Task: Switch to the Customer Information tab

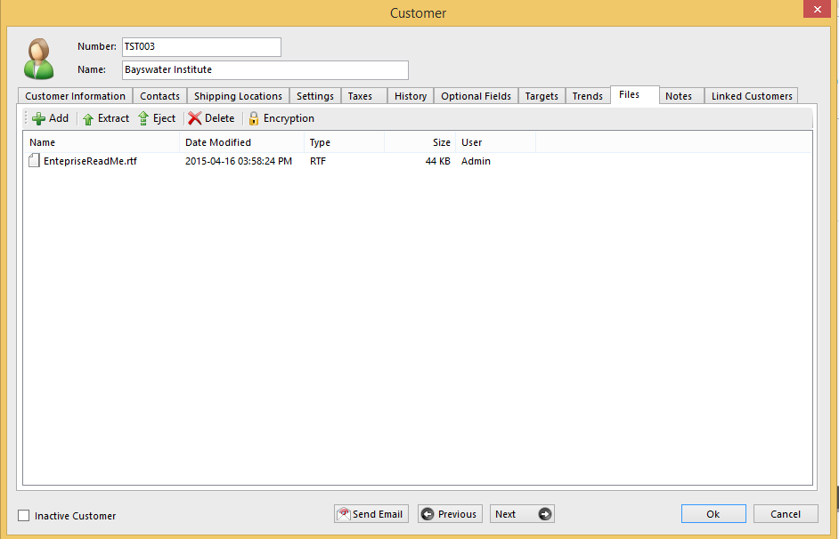Action: pyautogui.click(x=75, y=96)
